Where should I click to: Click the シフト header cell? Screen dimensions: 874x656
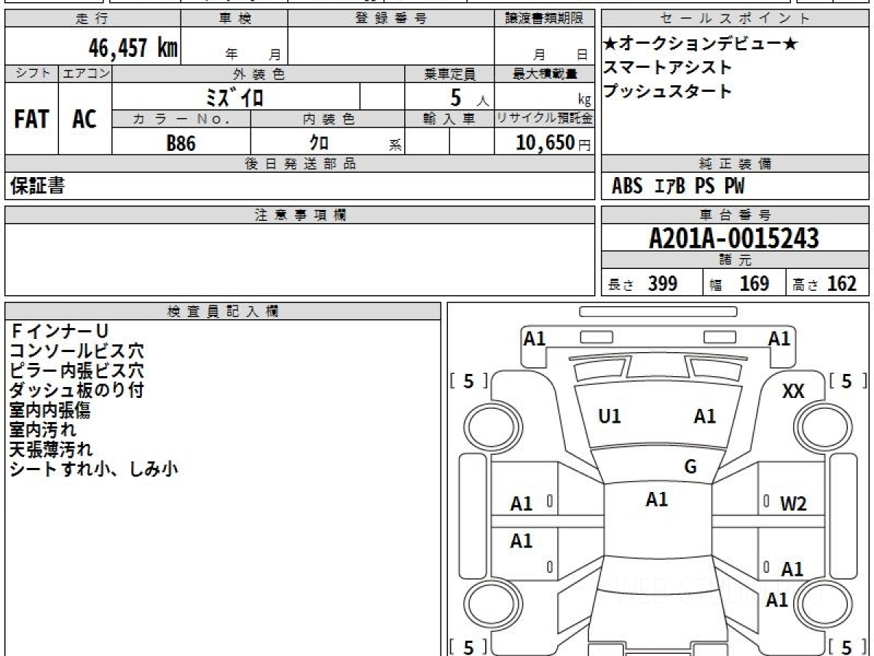coord(31,74)
